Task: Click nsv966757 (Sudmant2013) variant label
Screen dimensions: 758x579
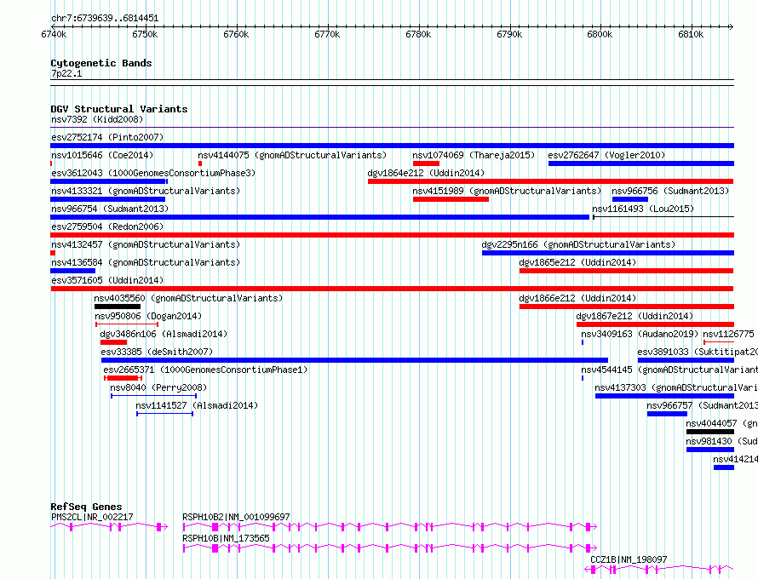Action: pyautogui.click(x=703, y=405)
